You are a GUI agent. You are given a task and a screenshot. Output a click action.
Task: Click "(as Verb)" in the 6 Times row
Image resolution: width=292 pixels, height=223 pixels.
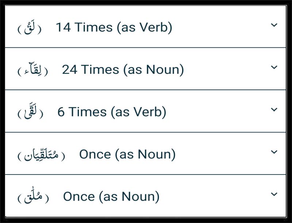coord(139,112)
